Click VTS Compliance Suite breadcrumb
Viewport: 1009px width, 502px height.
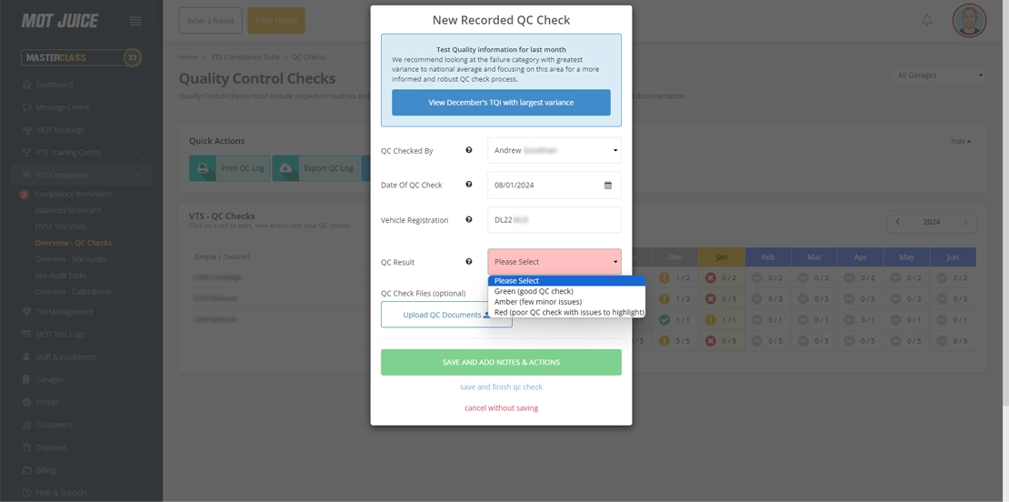pos(245,56)
